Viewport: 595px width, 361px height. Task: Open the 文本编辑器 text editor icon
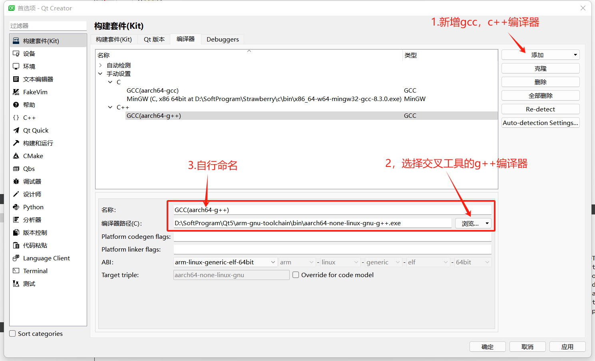pos(16,79)
